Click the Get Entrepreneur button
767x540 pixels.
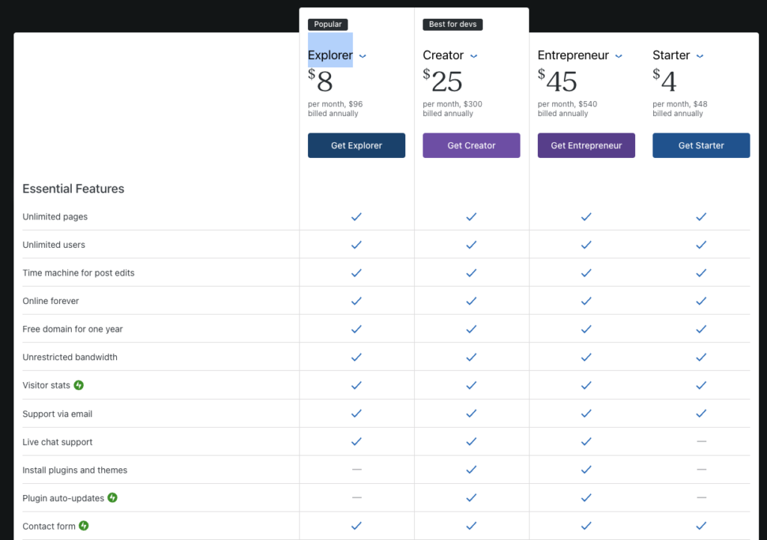[x=586, y=145]
